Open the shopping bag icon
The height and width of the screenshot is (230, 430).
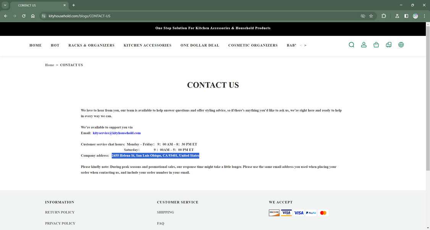pos(376,45)
